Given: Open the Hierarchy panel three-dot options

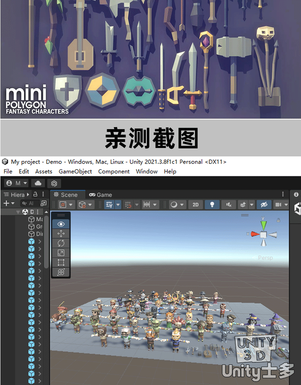Looking at the screenshot, I should click(x=43, y=194).
